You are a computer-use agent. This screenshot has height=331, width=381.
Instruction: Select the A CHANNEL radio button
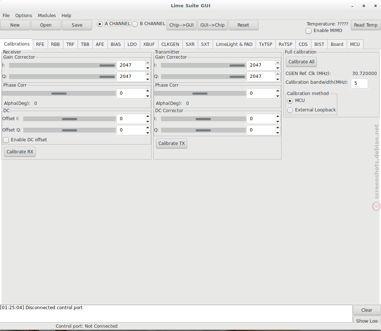[x=100, y=24]
